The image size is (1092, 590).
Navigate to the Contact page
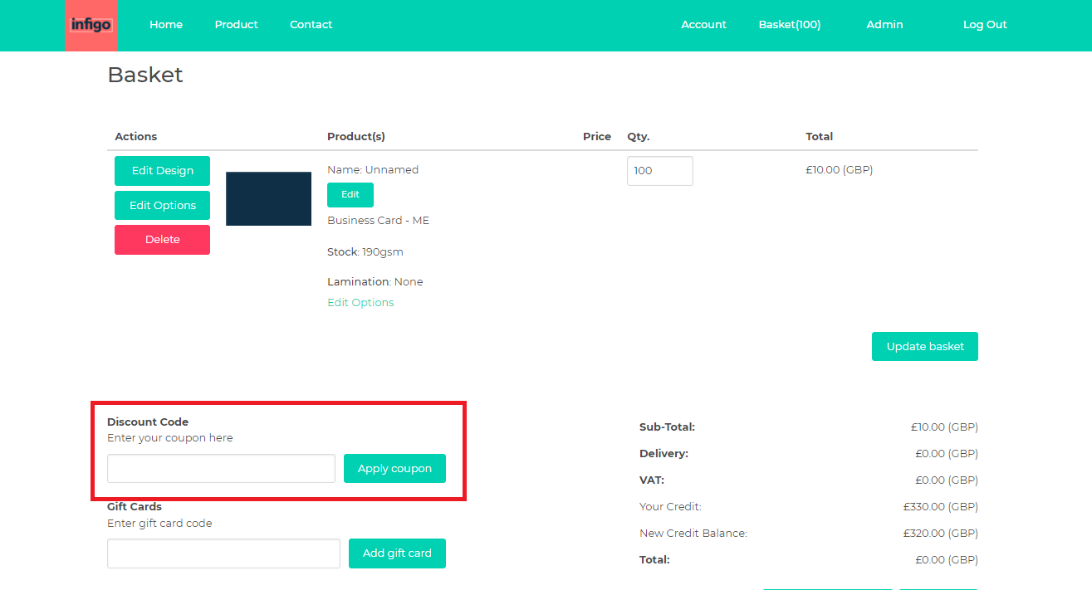pos(311,25)
